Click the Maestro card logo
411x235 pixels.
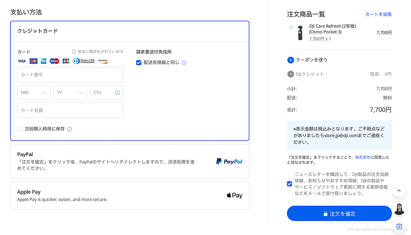point(54,61)
